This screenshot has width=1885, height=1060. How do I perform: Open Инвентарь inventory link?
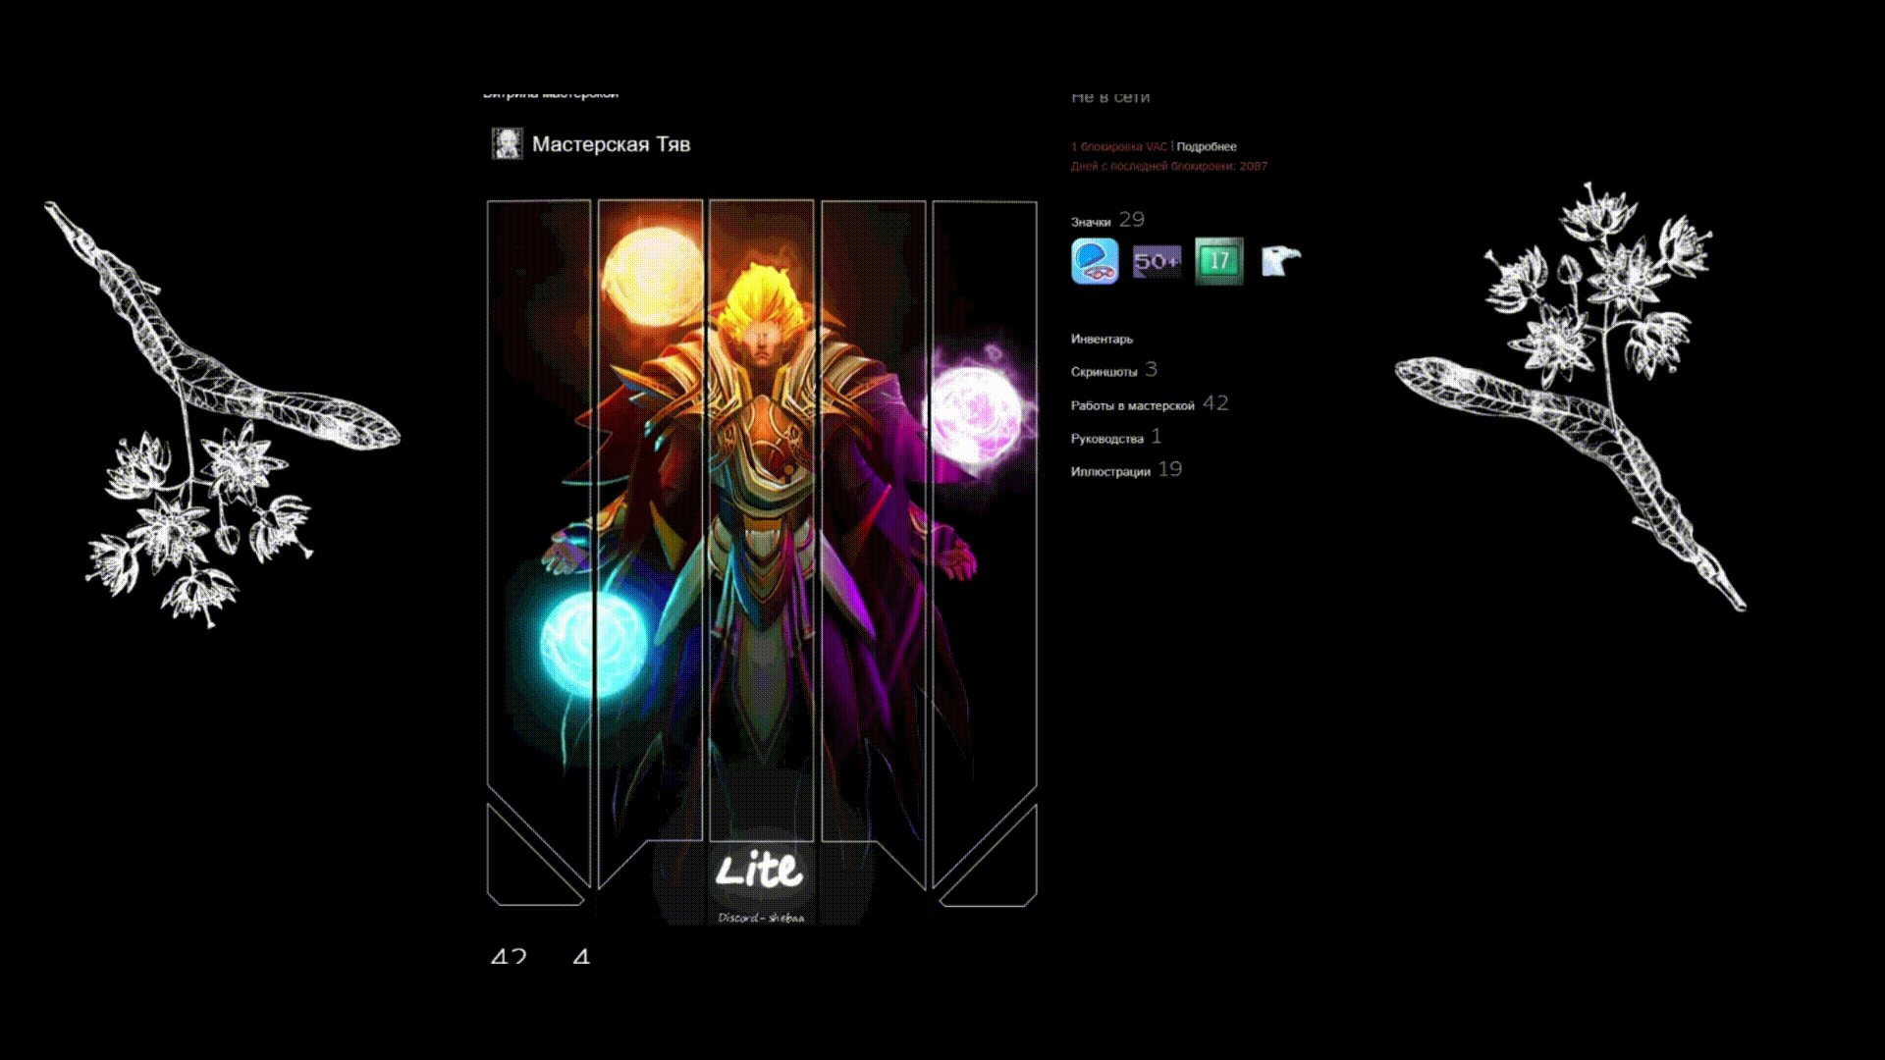1102,339
